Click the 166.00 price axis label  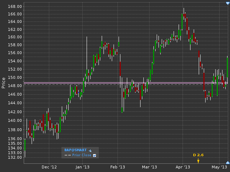coord(15,14)
